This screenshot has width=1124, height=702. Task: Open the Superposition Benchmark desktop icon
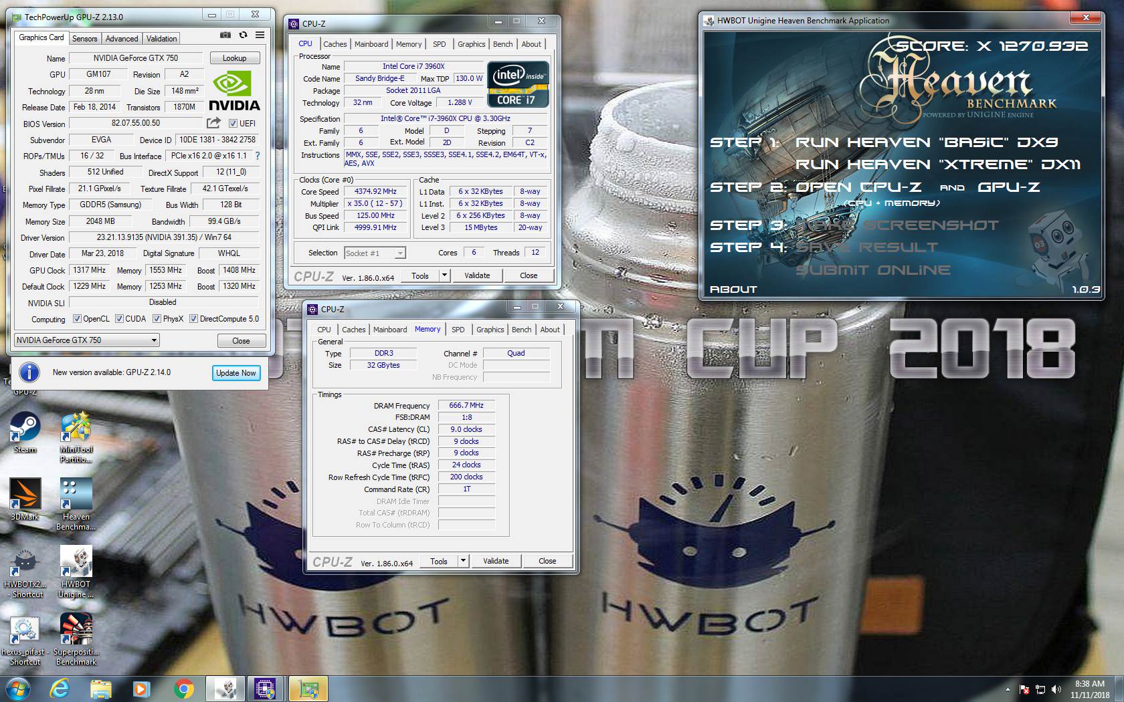click(76, 640)
